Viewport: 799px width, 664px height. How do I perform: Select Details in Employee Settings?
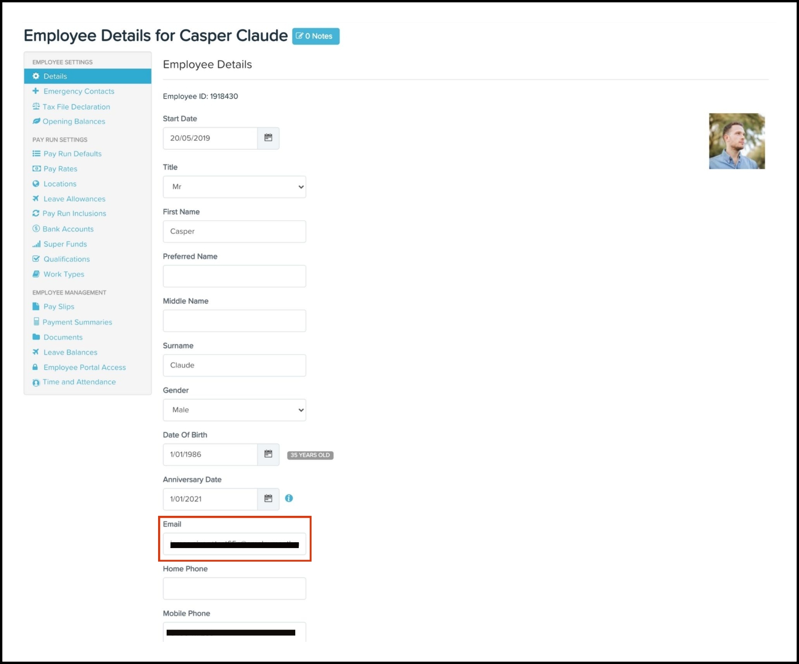[55, 76]
